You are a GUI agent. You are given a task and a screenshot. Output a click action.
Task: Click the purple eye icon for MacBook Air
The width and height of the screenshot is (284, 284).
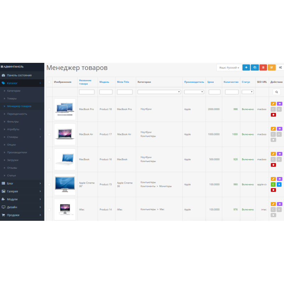click(x=279, y=129)
